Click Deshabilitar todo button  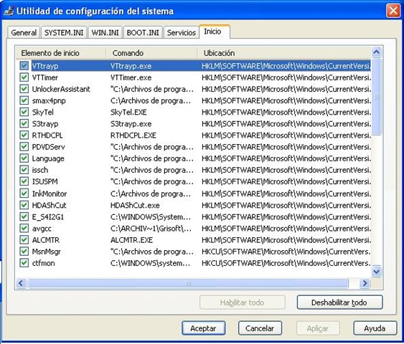[x=339, y=302]
